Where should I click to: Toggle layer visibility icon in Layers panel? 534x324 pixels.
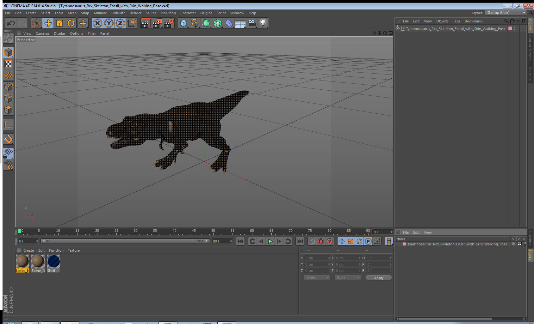519,244
